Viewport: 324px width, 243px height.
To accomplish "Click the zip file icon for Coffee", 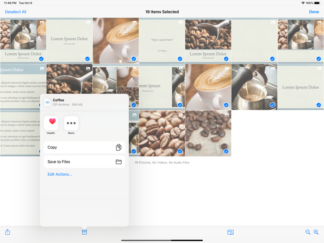I will [47, 102].
